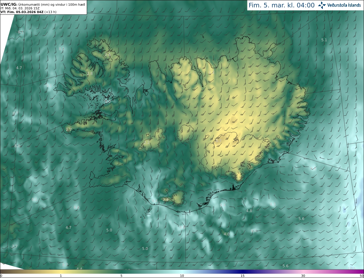
Task: Click the 4.8 value label offshore
Action: coord(249,211)
